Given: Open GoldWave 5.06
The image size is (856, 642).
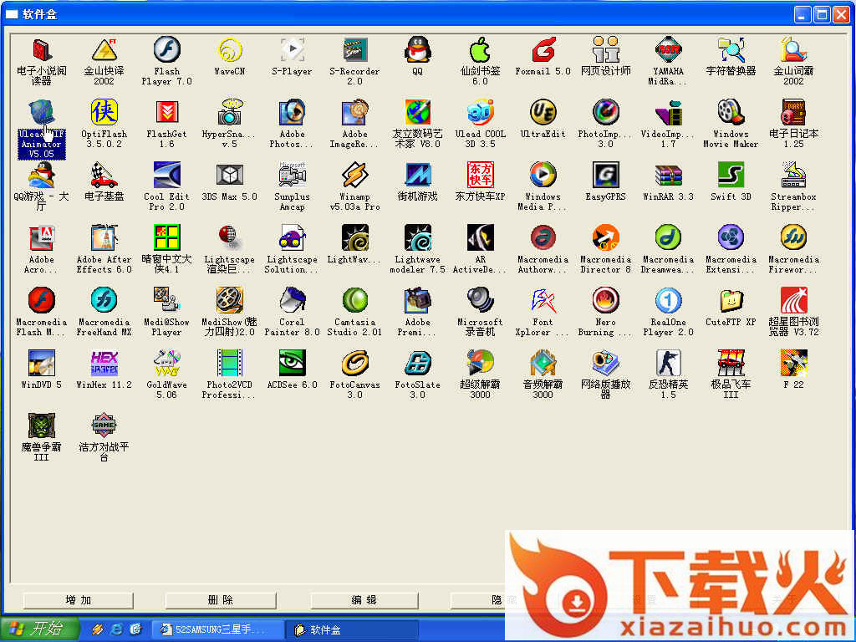Looking at the screenshot, I should point(166,364).
